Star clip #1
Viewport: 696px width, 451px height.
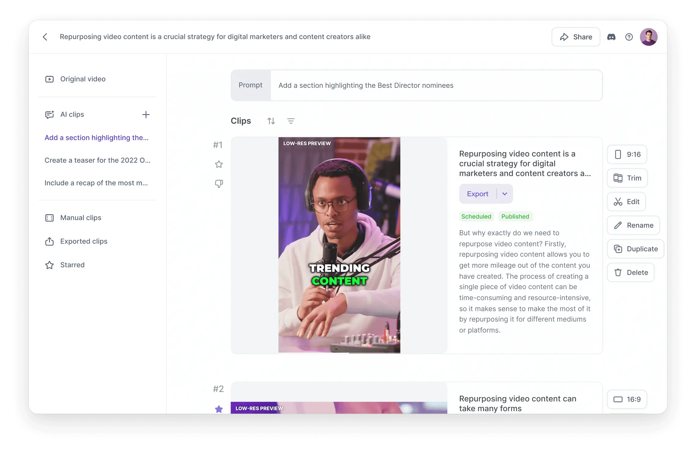point(219,164)
